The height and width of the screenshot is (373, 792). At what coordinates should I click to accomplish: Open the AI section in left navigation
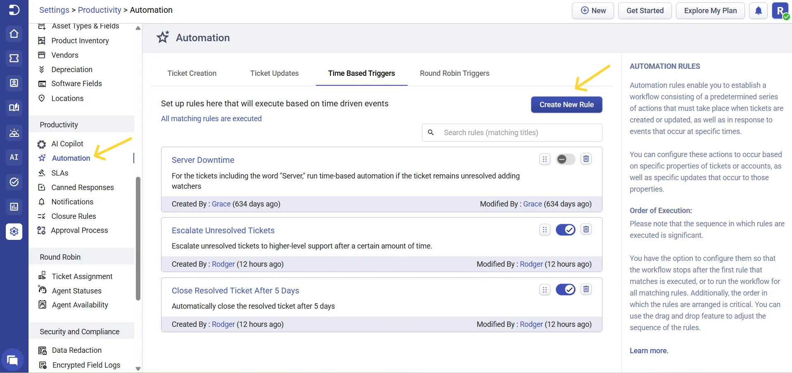click(14, 157)
